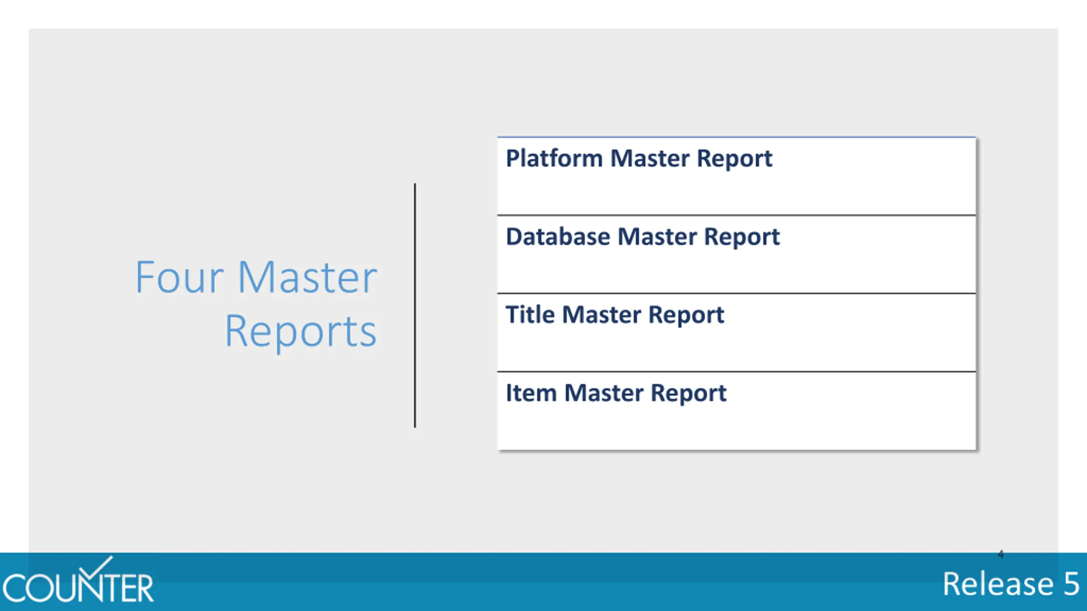Select the 'Platform Master Report' row
1087x611 pixels.
click(x=737, y=176)
